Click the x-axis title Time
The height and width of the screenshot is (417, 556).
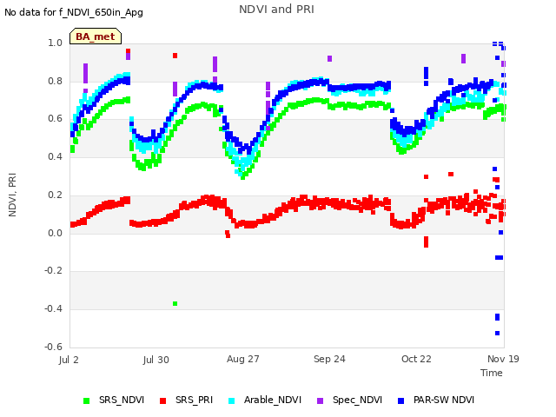(492, 373)
